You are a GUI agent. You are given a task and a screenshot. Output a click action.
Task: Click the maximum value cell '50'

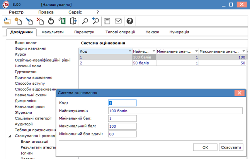coord(222,63)
